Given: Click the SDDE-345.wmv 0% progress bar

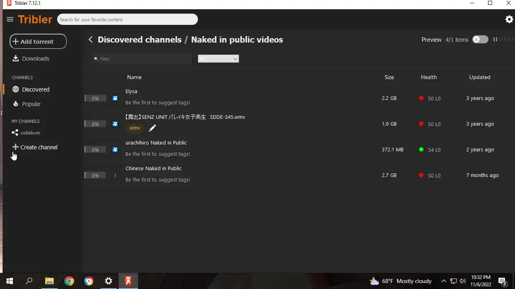Looking at the screenshot, I should pos(95,124).
